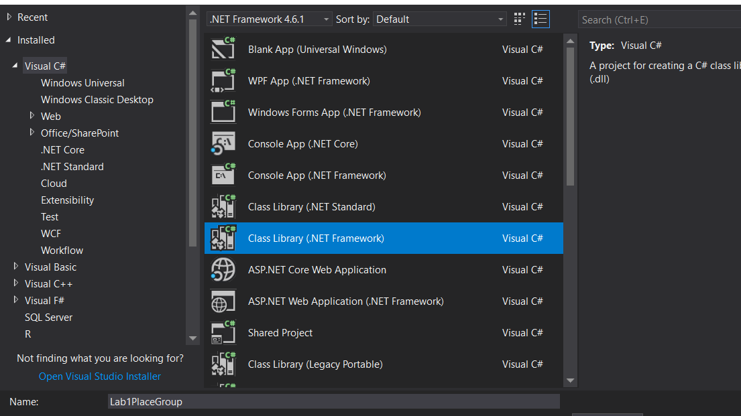
Task: Switch to medium icons list view
Action: point(540,19)
